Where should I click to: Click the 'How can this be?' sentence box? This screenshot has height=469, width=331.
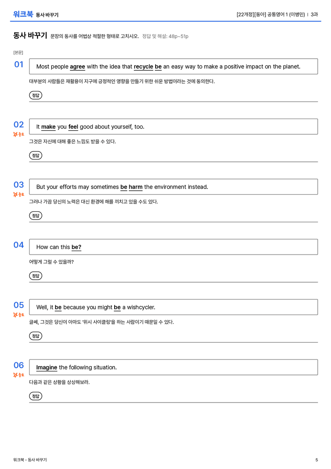173,247
